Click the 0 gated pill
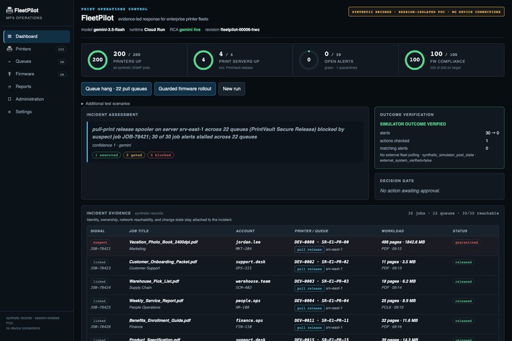Viewport: 512px width, 341px height. [134, 155]
